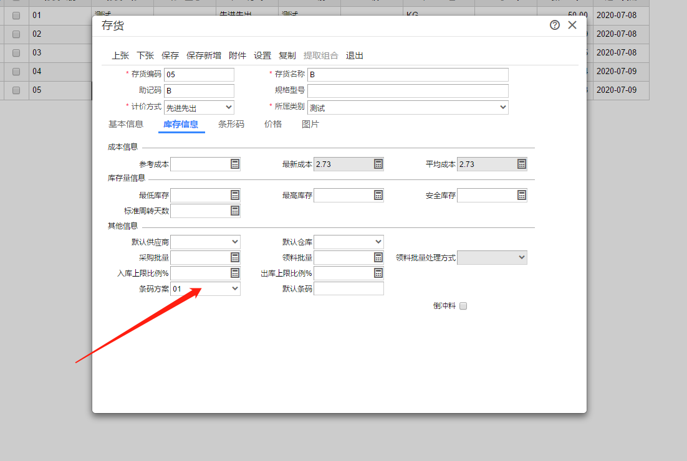
Task: Open calculator icon for 采购批量 field
Action: tap(235, 257)
